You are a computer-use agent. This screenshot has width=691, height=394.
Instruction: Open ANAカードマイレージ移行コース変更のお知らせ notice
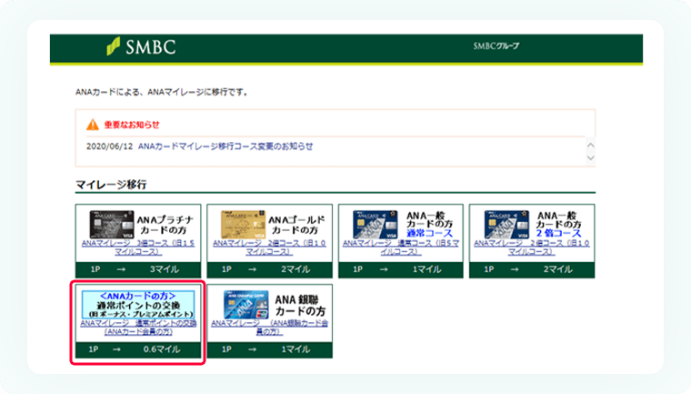pyautogui.click(x=225, y=146)
